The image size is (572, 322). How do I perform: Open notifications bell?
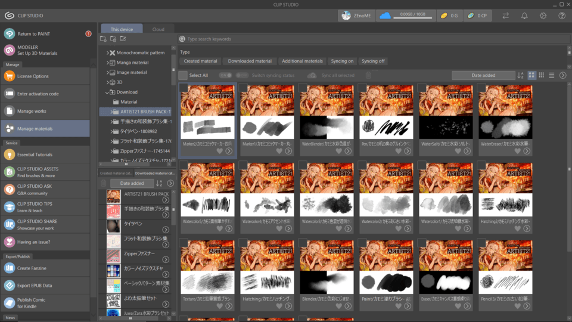(x=524, y=16)
